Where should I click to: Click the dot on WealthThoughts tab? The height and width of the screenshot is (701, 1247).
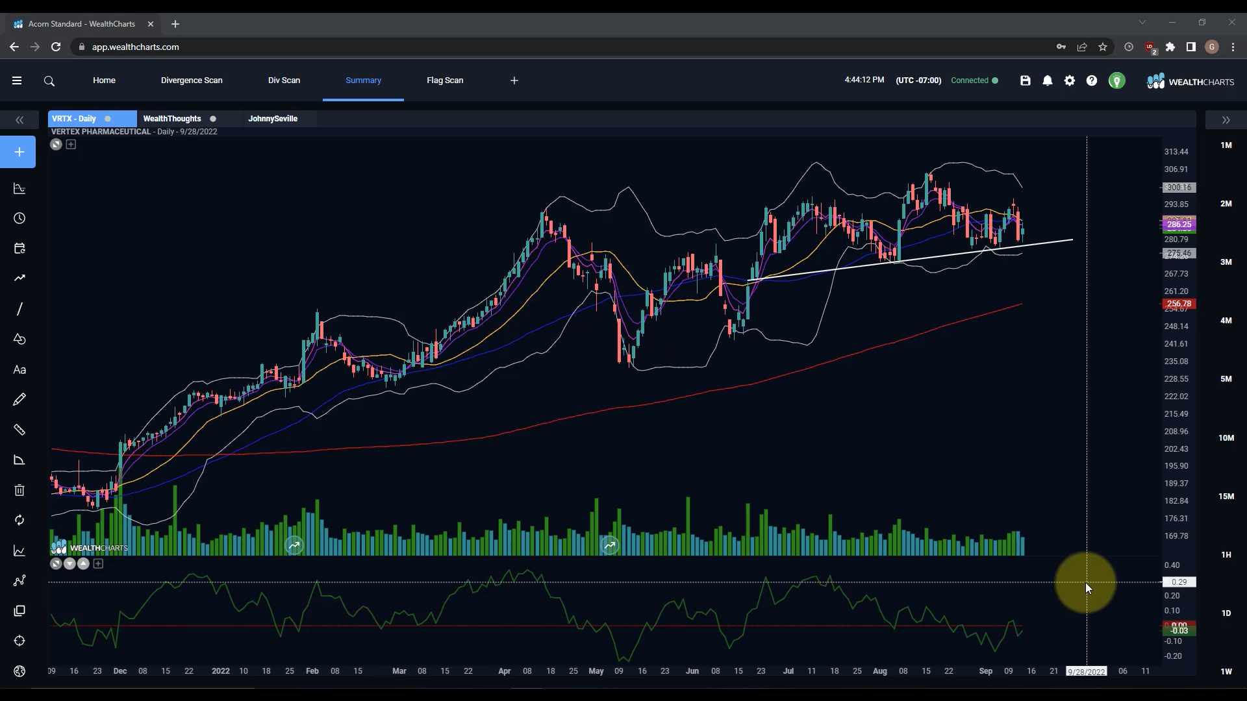coord(213,119)
